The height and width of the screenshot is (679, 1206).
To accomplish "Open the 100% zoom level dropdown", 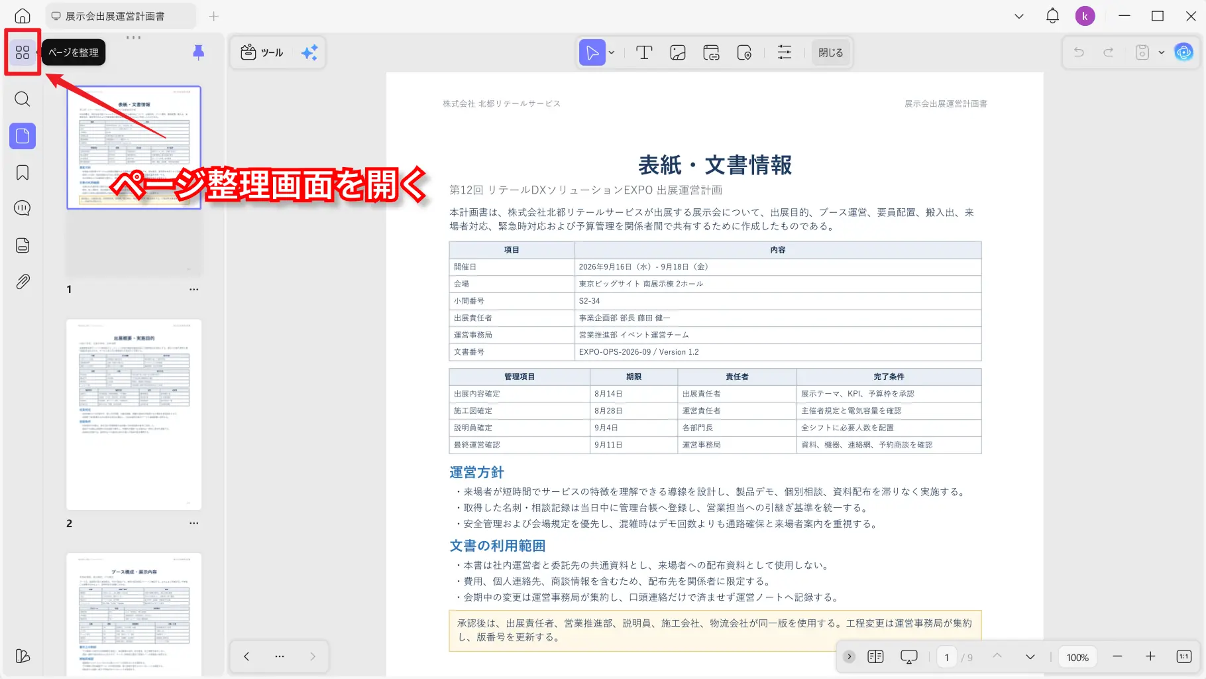I will 1077,657.
